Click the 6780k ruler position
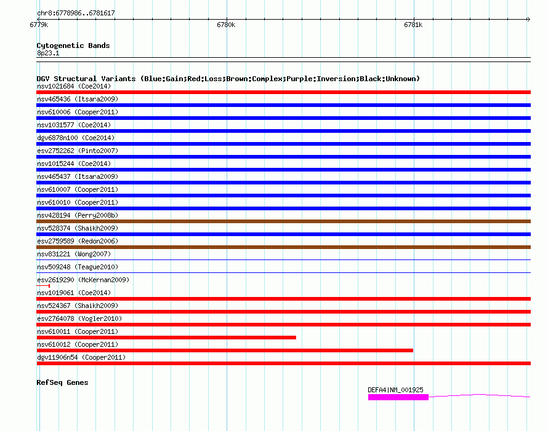 tap(226, 25)
